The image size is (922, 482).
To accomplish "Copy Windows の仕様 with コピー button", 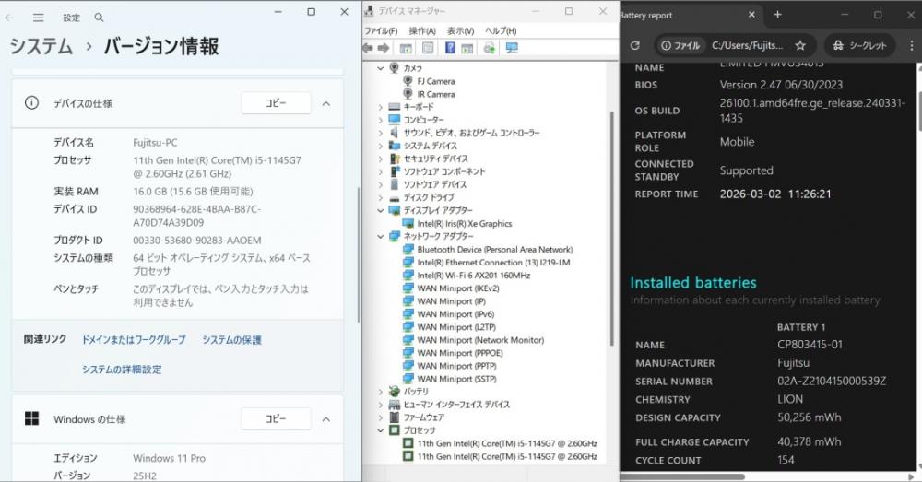I will (276, 418).
